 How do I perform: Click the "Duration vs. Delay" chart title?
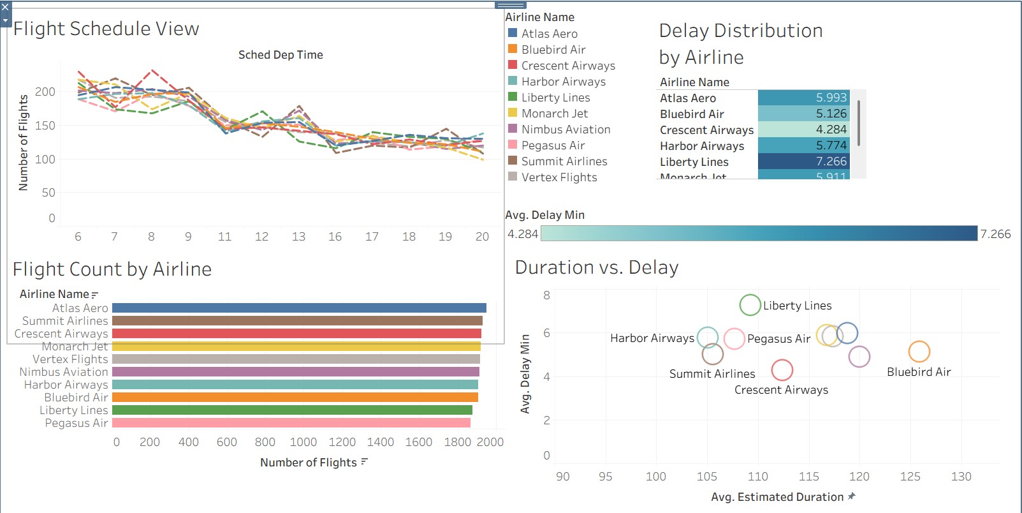click(597, 267)
